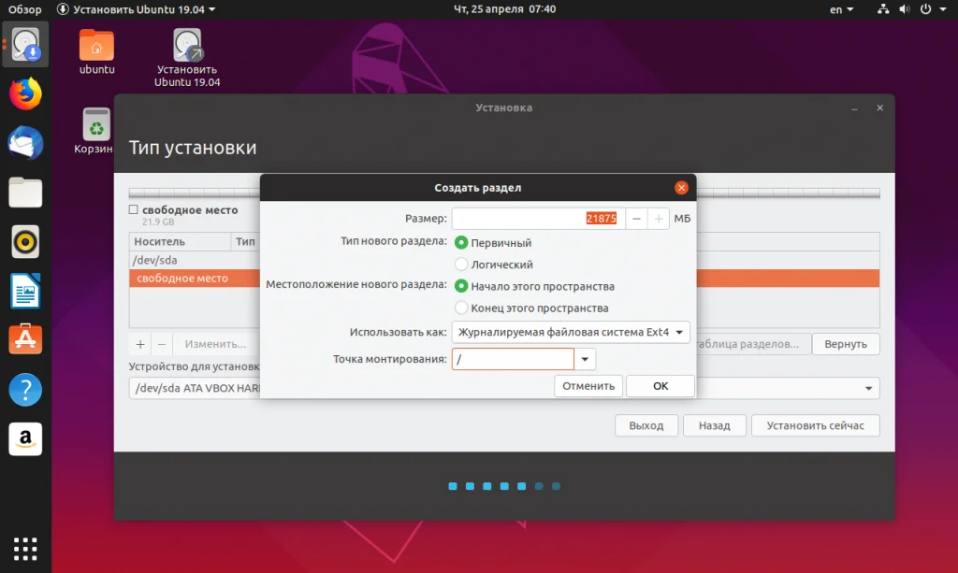Open the Установить Ubuntu 19.04 desktop shortcut
This screenshot has width=958, height=573.
pos(187,58)
